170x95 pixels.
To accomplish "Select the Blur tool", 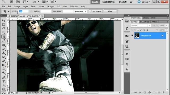I will (x=3, y=69).
